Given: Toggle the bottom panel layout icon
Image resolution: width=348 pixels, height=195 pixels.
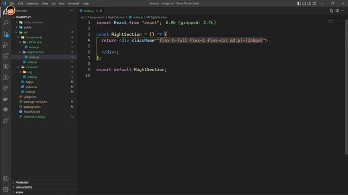Looking at the screenshot, I should click(304, 3).
